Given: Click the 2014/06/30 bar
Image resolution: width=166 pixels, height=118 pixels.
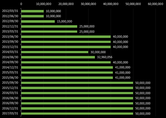Looking at the screenshot, I should click(58, 57).
